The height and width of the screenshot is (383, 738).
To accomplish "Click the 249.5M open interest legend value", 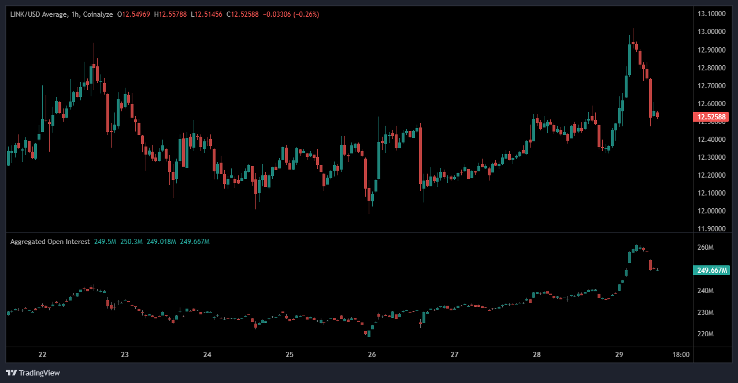I will pos(106,242).
